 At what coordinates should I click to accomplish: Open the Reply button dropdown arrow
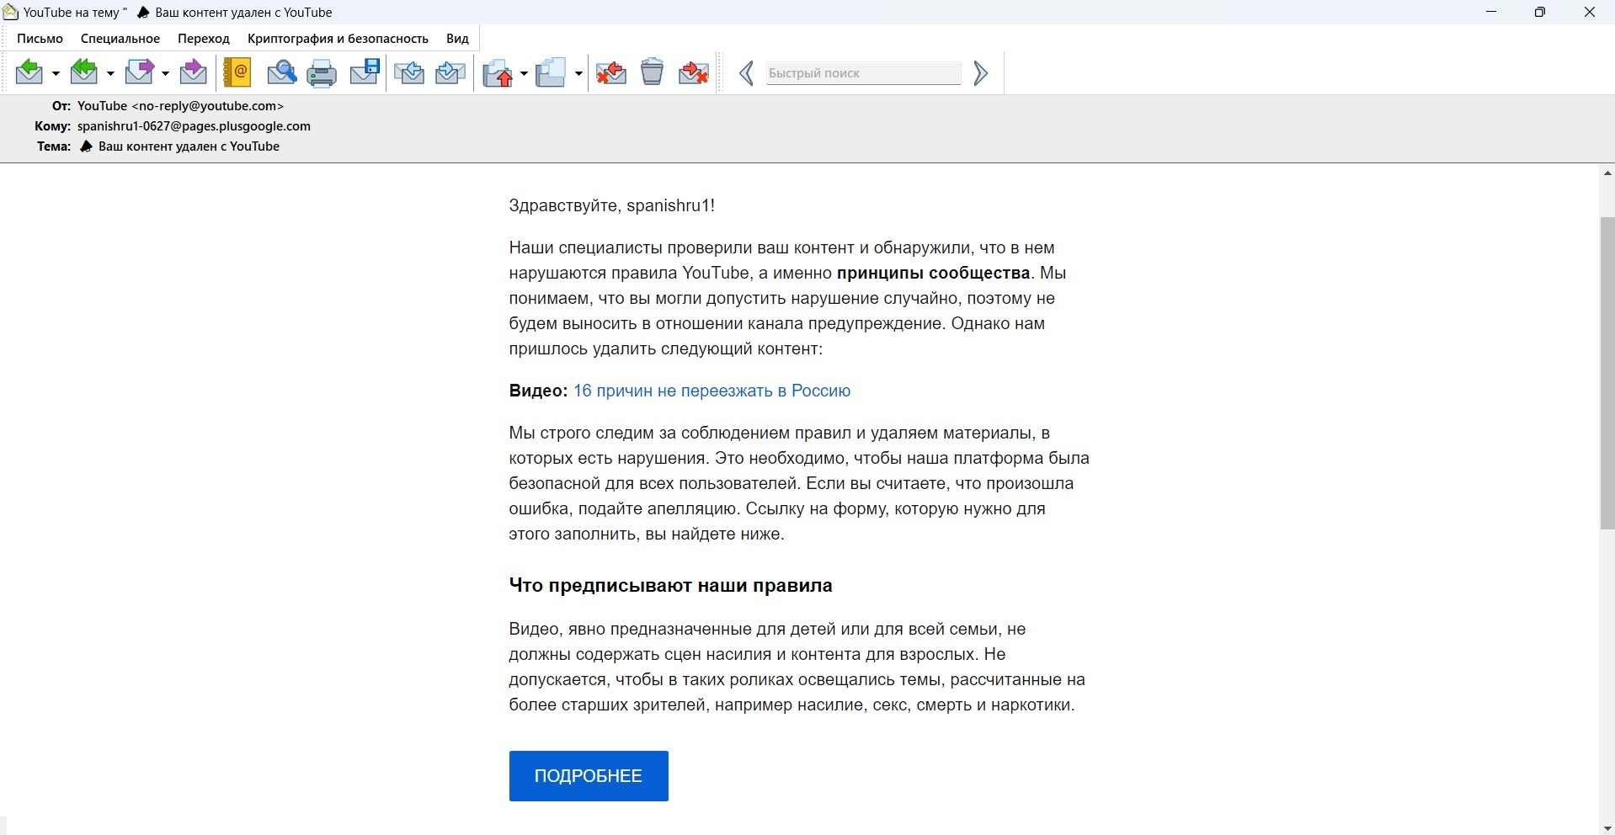click(56, 75)
